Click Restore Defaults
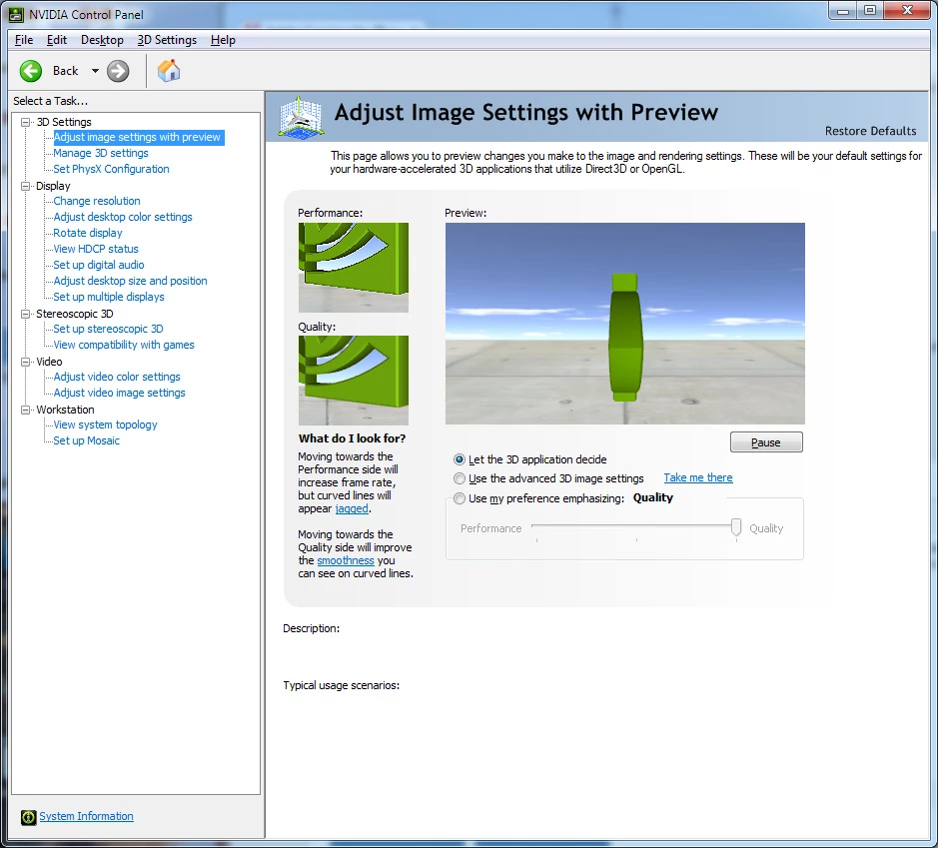The height and width of the screenshot is (848, 938). [870, 131]
